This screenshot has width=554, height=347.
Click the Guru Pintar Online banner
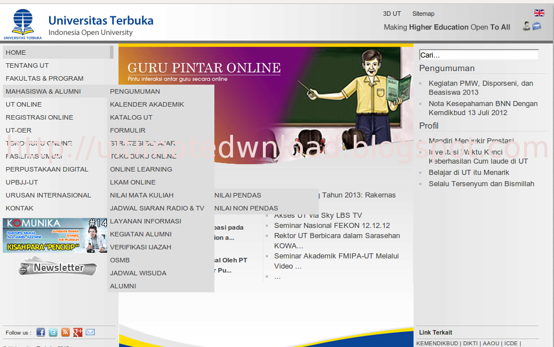click(x=266, y=104)
